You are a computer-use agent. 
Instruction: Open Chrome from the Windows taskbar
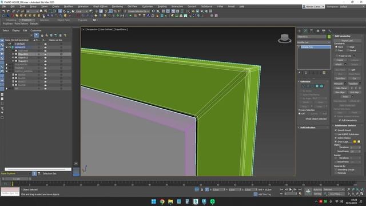pyautogui.click(x=162, y=201)
